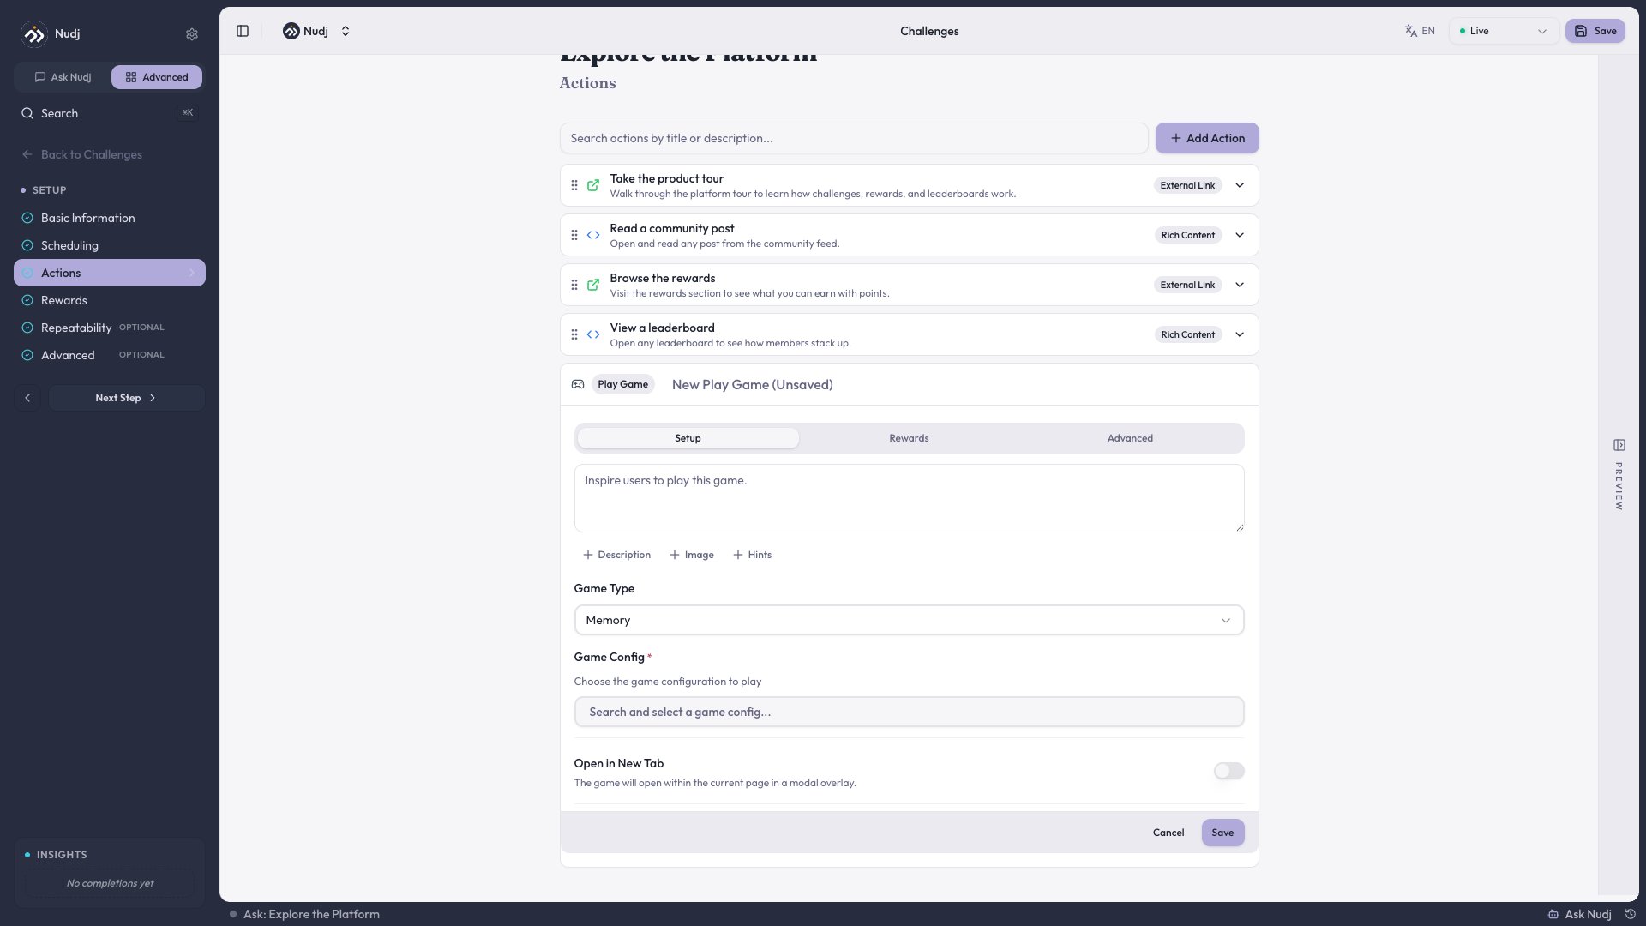Viewport: 1646px width, 926px height.
Task: Click the language translate icon
Action: tap(1410, 31)
